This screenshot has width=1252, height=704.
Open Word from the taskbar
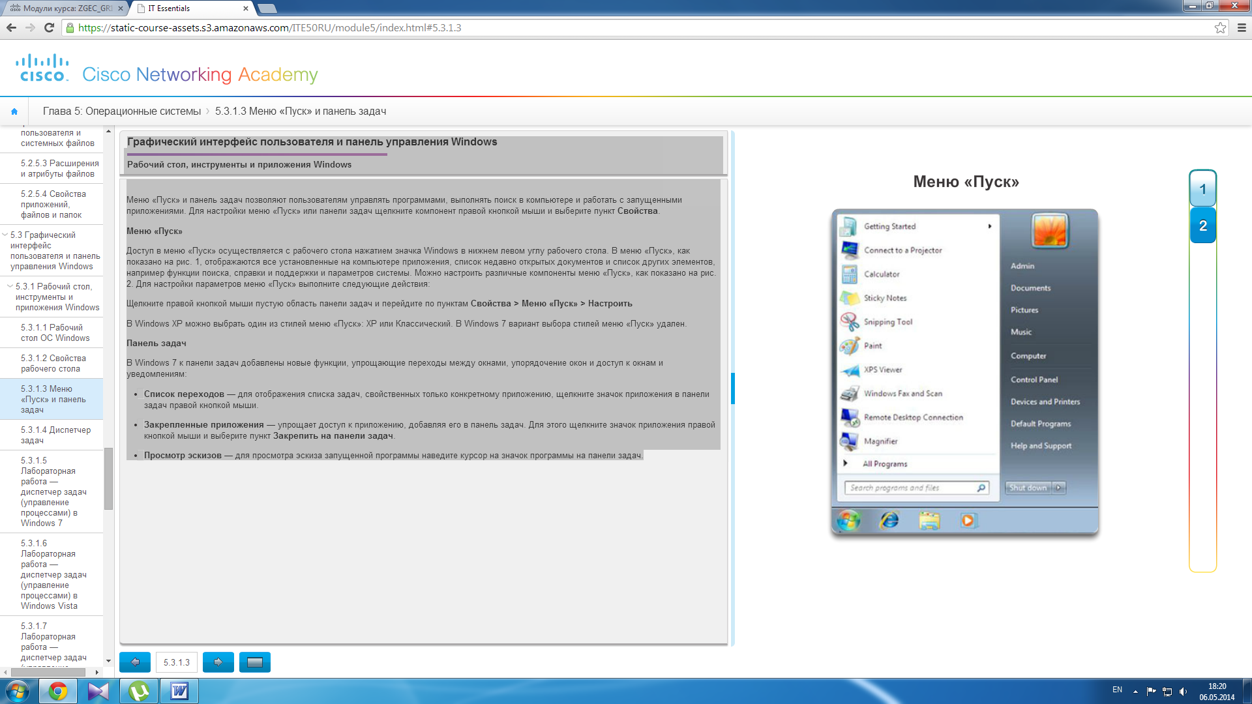click(179, 691)
